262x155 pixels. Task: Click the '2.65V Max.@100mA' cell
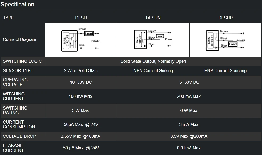[x=80, y=136]
